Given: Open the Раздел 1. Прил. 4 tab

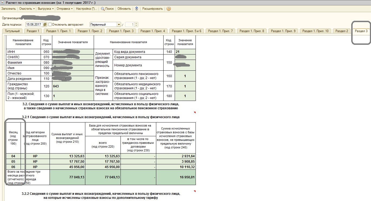Looking at the screenshot, I should [153, 31].
